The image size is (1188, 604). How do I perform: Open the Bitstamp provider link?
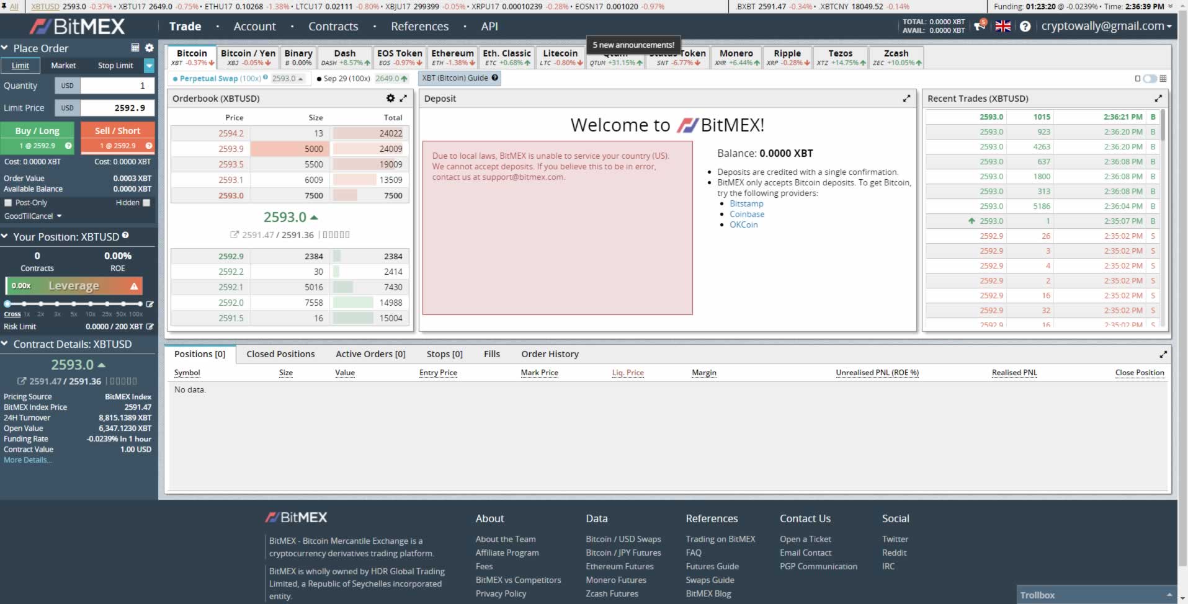[746, 203]
